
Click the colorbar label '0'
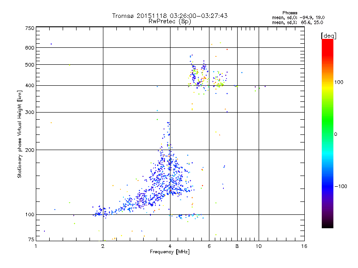(x=336, y=134)
